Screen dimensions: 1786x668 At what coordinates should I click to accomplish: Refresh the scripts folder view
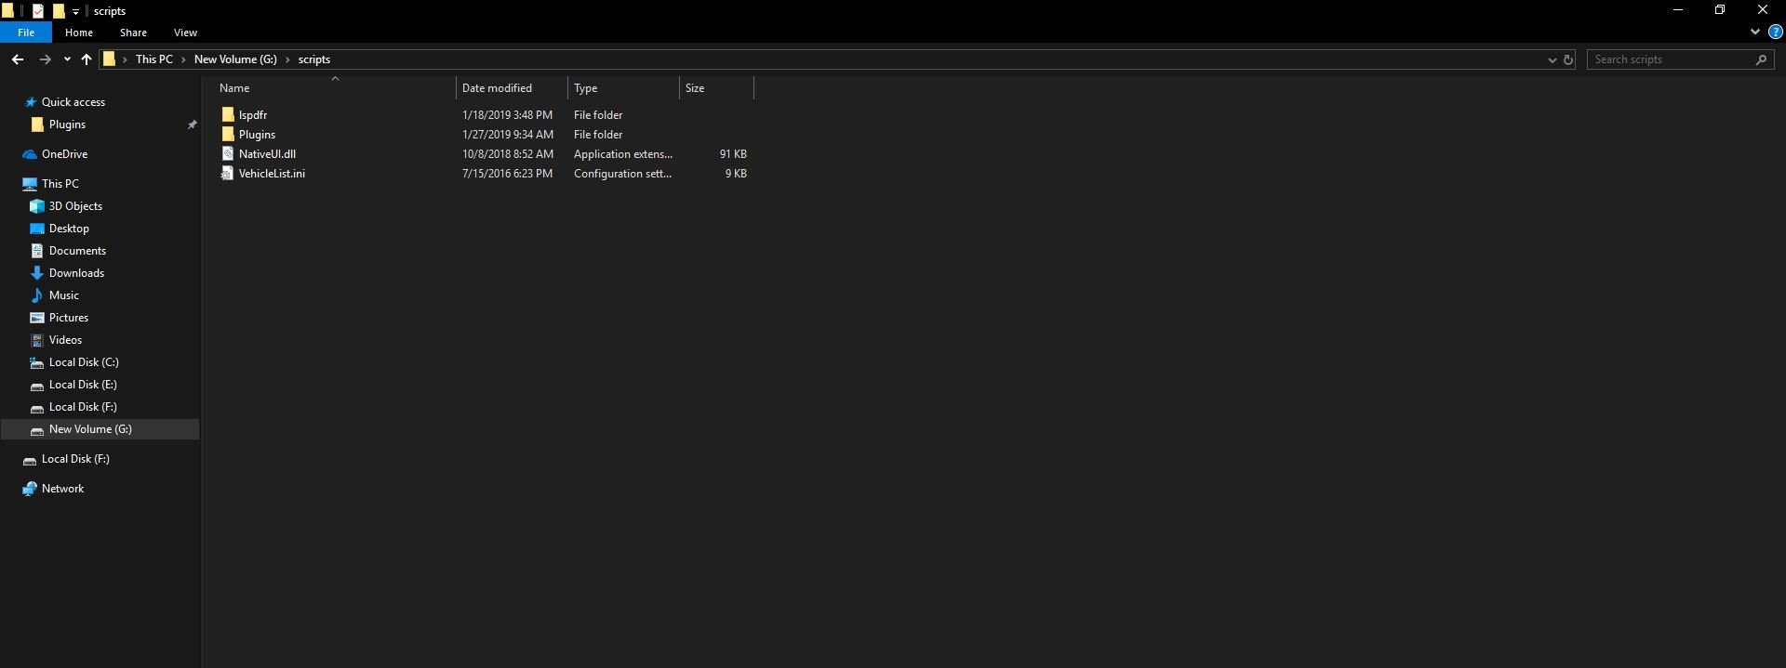[1568, 59]
